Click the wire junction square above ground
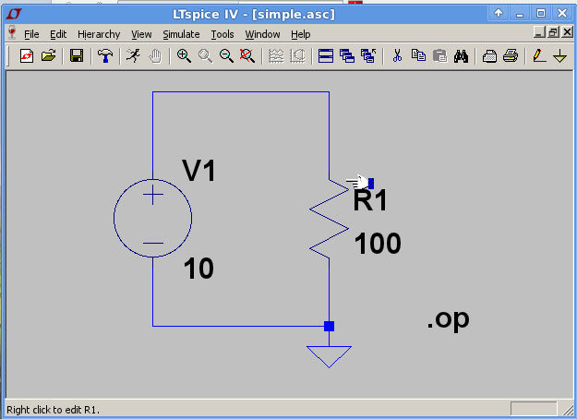Image resolution: width=577 pixels, height=419 pixels. (x=329, y=326)
